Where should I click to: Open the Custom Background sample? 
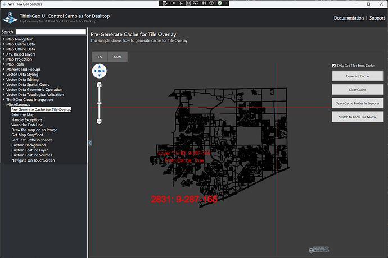(x=29, y=145)
